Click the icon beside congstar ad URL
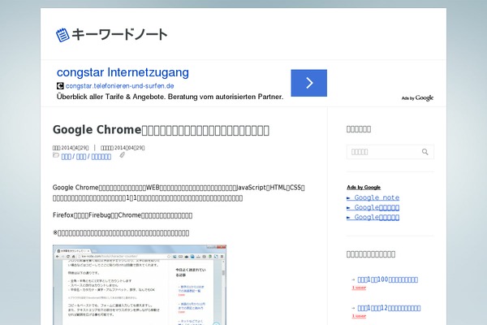The image size is (487, 325). (x=60, y=86)
